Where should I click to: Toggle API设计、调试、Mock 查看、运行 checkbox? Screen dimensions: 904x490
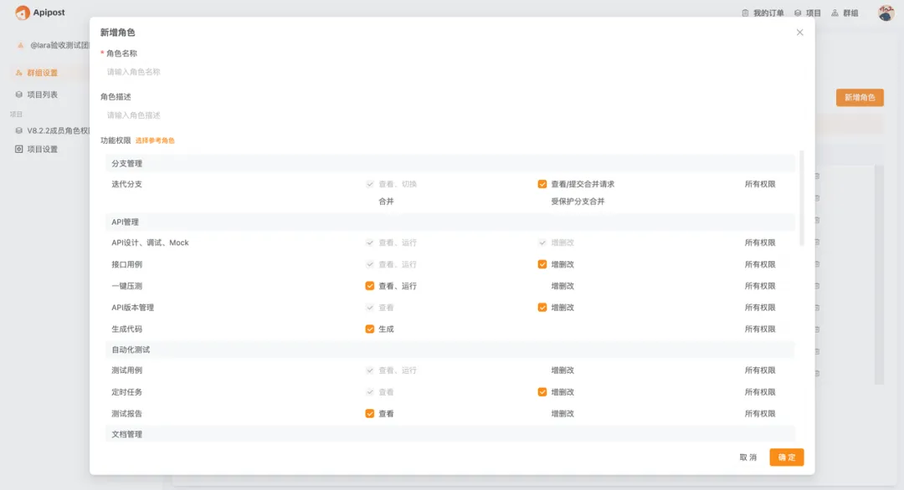coord(370,243)
